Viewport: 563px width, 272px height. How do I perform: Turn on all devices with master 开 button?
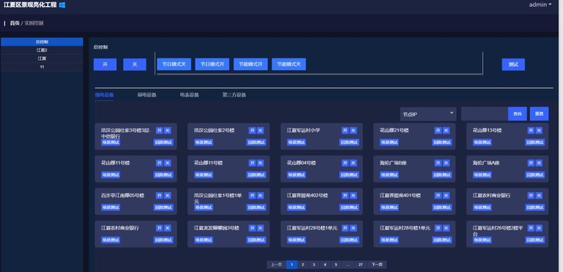pyautogui.click(x=105, y=65)
